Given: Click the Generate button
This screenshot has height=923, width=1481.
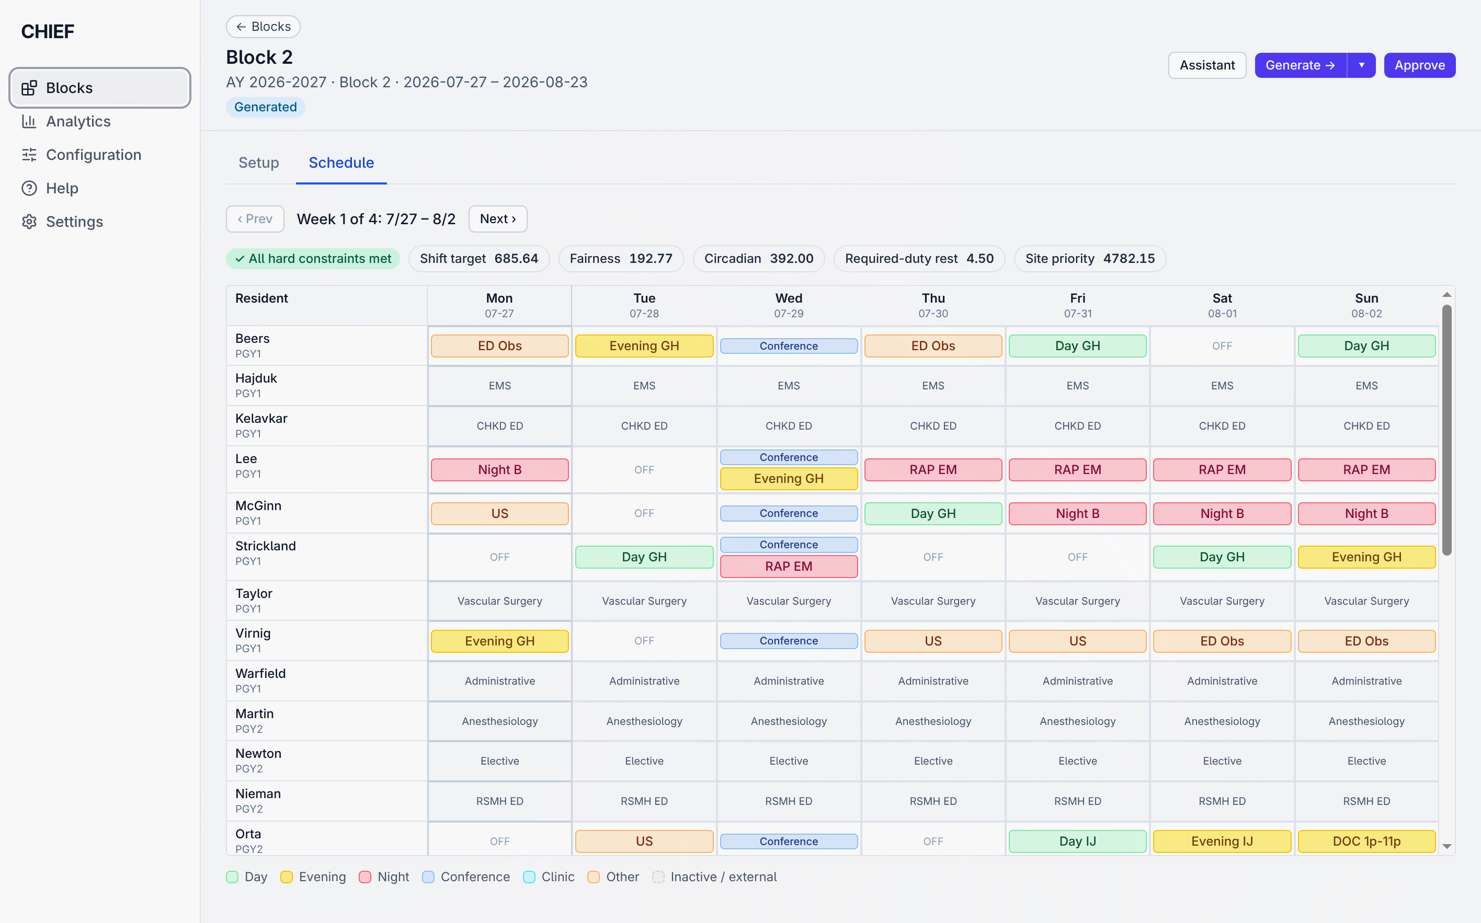Looking at the screenshot, I should [1300, 65].
